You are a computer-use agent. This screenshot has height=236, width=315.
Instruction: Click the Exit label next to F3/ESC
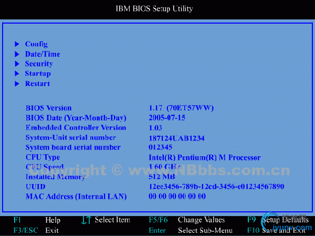tap(52, 230)
